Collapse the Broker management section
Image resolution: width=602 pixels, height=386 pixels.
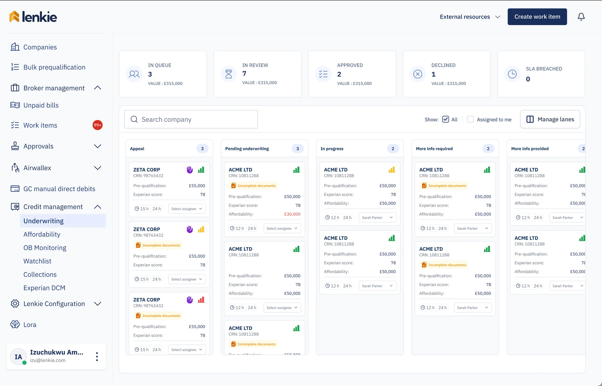coord(98,88)
